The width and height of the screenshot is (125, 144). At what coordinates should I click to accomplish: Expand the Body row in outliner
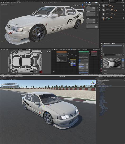(102, 6)
